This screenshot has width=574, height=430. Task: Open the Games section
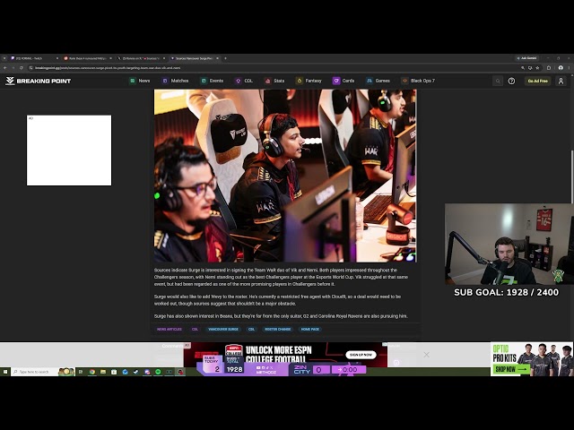tap(378, 81)
